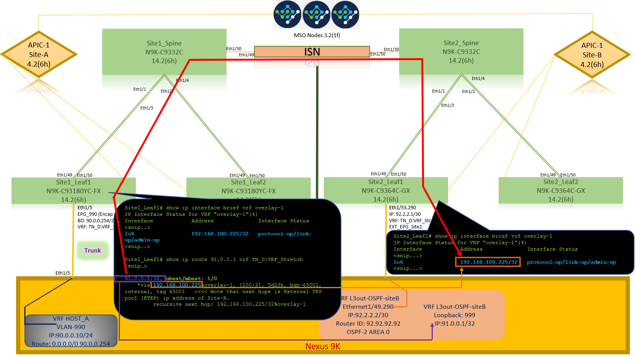636x357 pixels.
Task: Click Router ID: 92.92.92.92
Action: [x=368, y=323]
